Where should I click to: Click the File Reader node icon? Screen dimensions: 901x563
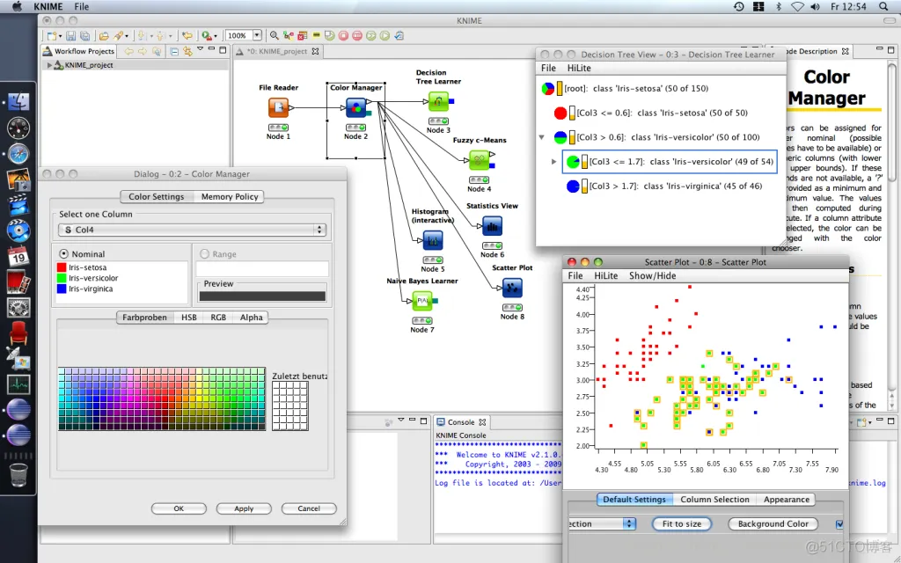coord(278,107)
